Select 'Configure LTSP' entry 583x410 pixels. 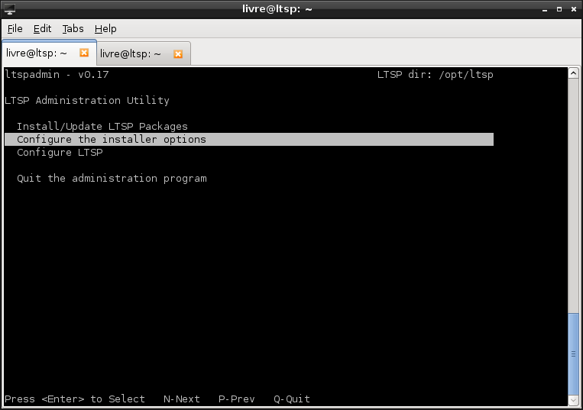point(60,152)
